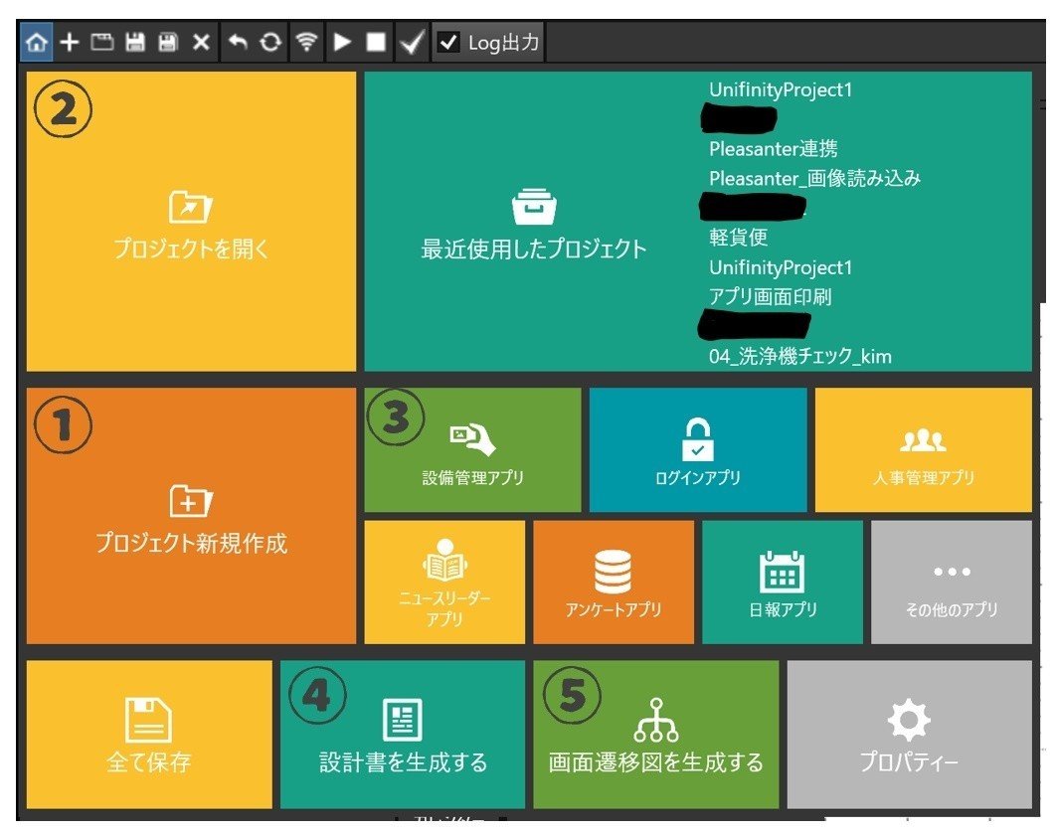The width and height of the screenshot is (1056, 835).
Task: Select the 日報アプリ sample tile
Action: (783, 582)
